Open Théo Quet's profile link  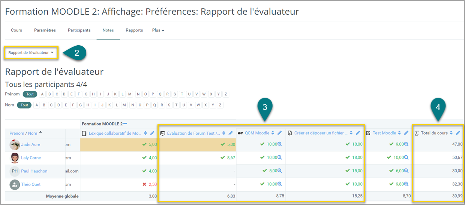click(31, 184)
